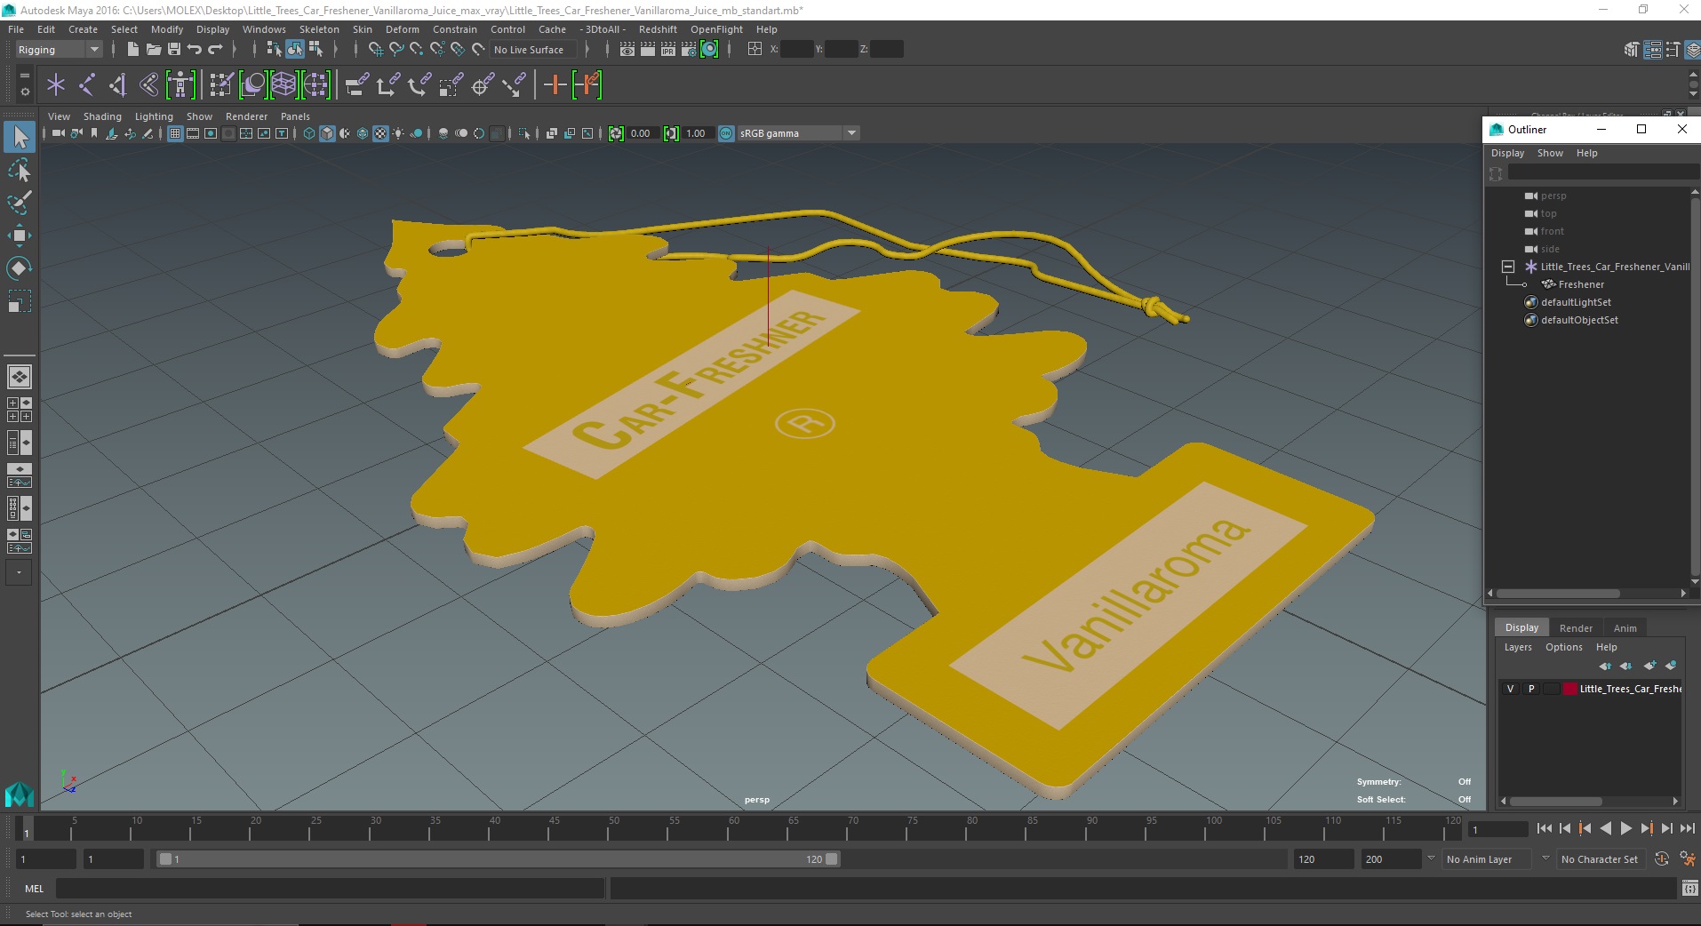The image size is (1701, 926).
Task: Toggle color management ON button
Action: pos(726,133)
